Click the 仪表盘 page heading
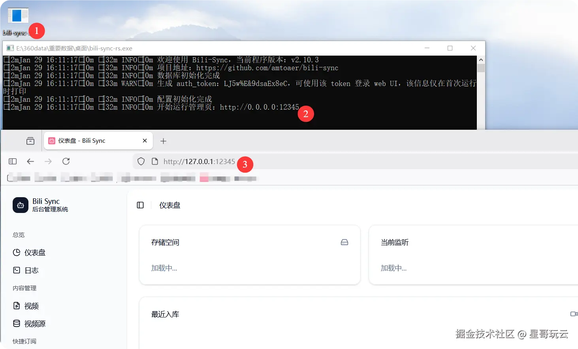The height and width of the screenshot is (349, 578). [x=170, y=205]
